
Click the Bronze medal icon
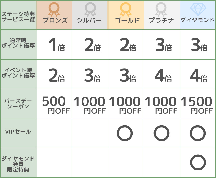pos(54,9)
